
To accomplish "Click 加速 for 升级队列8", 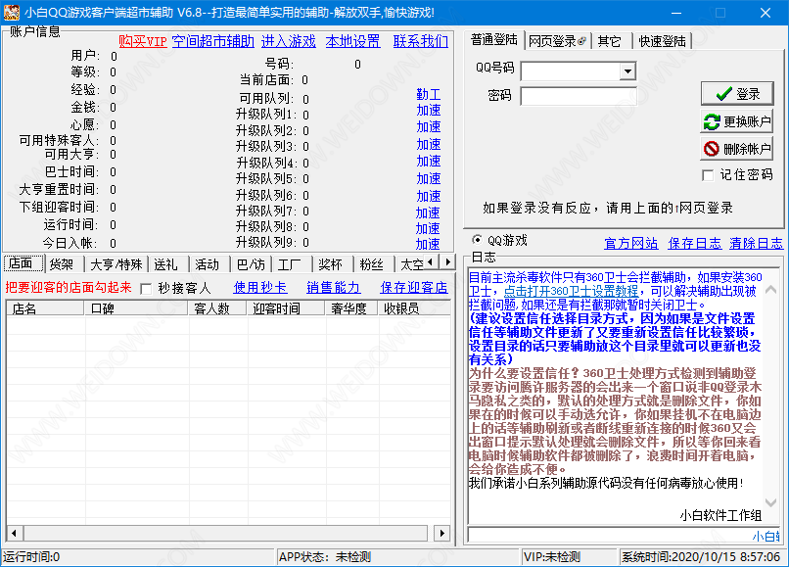I will coord(428,228).
